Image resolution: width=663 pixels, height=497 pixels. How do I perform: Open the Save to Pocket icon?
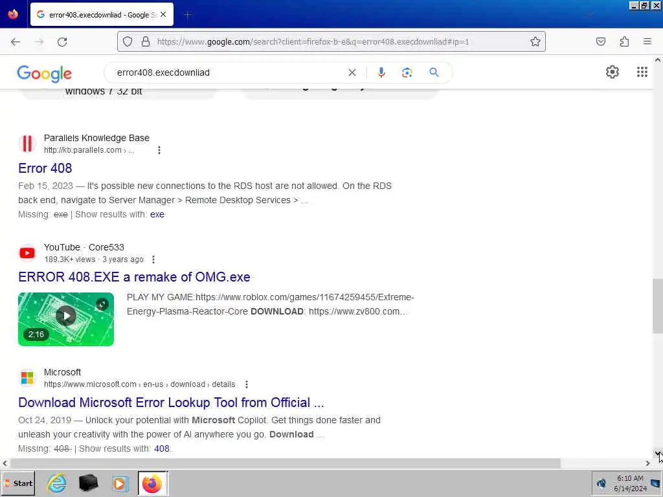pyautogui.click(x=601, y=41)
